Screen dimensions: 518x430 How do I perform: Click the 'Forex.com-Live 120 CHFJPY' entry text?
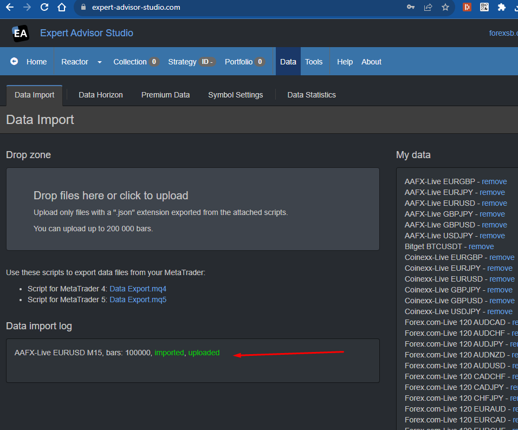coord(454,398)
